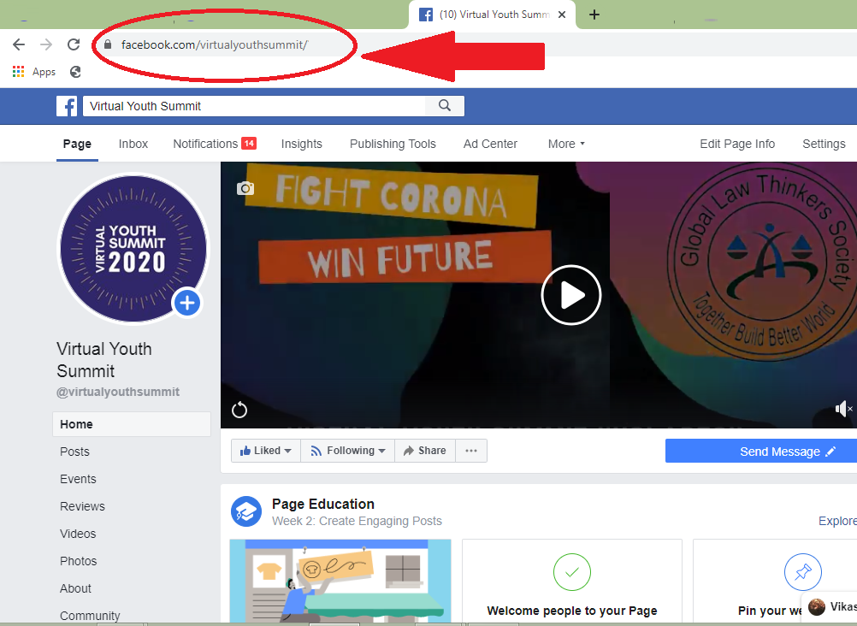Screen dimensions: 857x626
Task: Open a new browser tab with plus
Action: [x=594, y=15]
